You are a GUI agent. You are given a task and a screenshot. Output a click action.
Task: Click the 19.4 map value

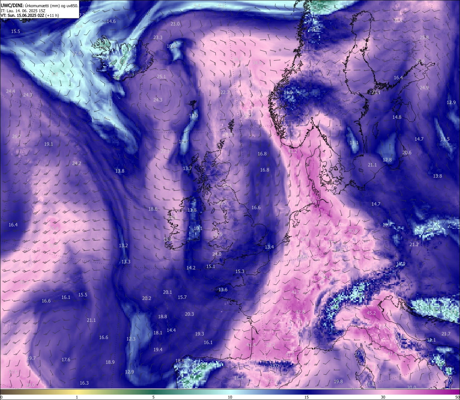(158, 350)
